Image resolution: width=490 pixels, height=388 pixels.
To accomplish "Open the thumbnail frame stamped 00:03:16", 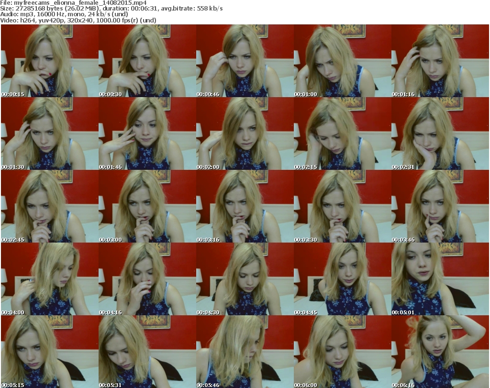I will coord(245,207).
